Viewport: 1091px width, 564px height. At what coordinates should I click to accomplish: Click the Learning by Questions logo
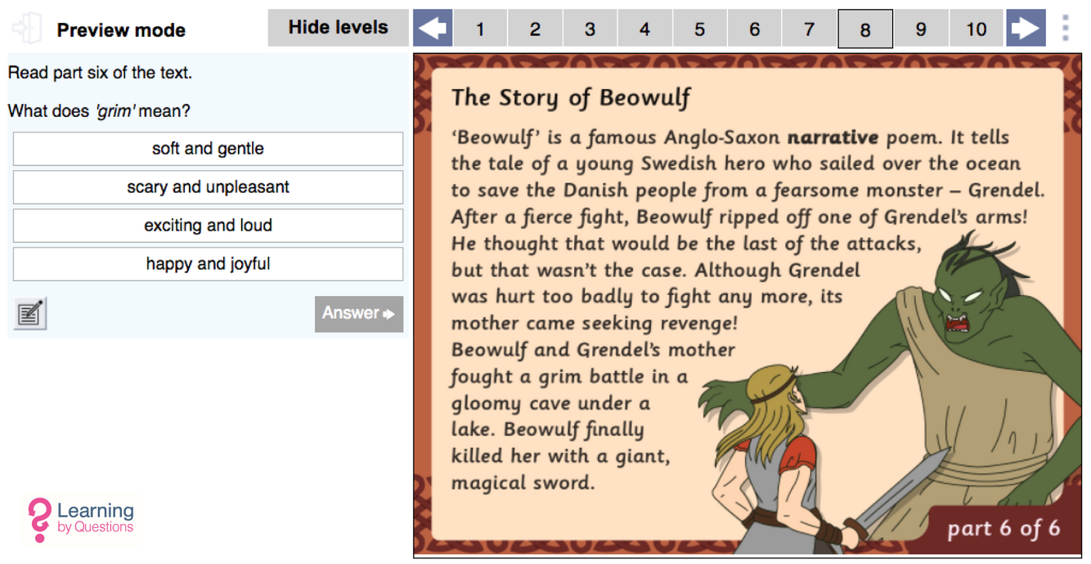tap(82, 519)
